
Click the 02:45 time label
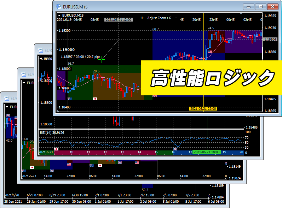247,20
